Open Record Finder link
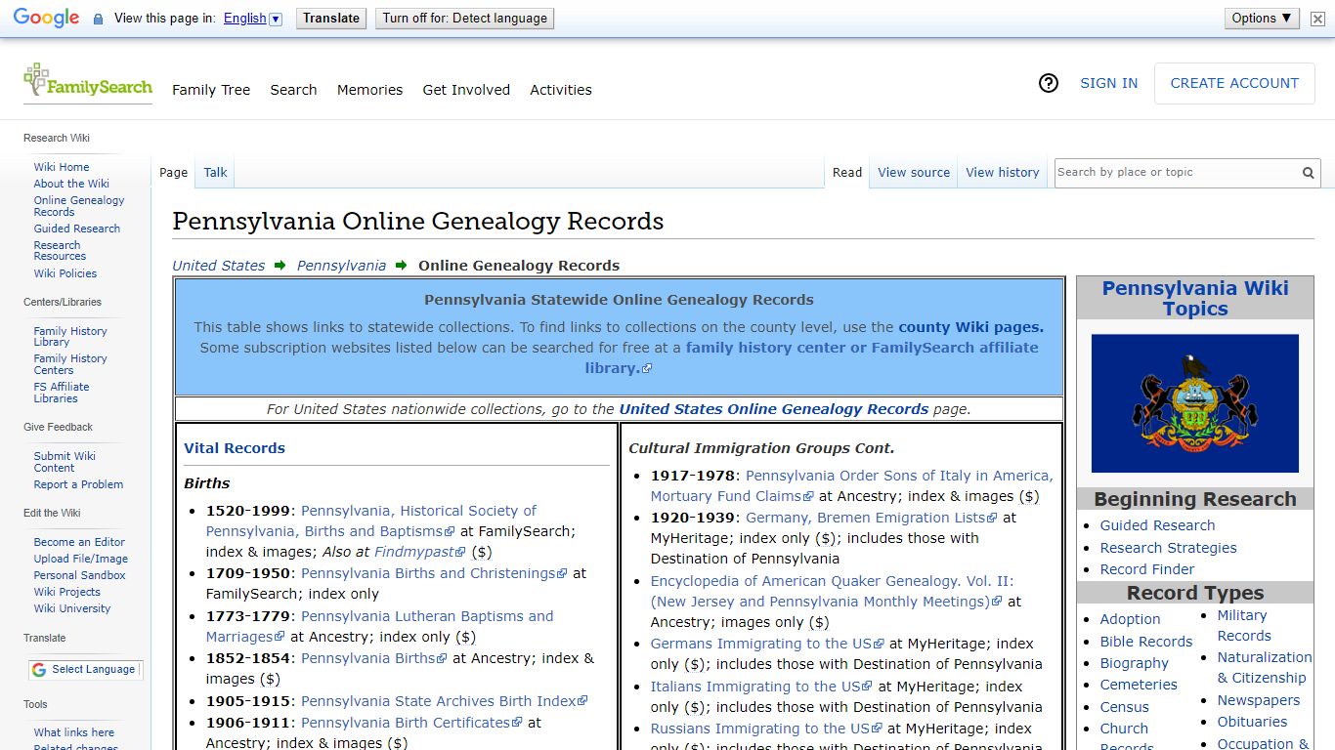 (x=1147, y=569)
